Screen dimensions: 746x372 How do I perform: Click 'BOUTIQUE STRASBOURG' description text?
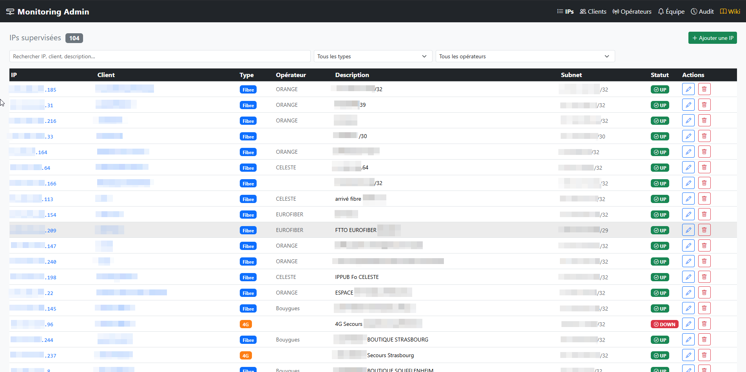[x=398, y=340]
